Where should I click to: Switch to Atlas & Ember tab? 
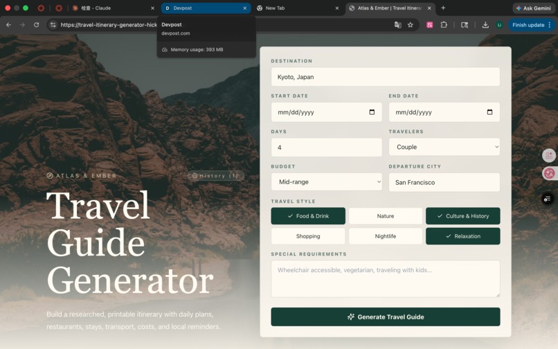390,8
